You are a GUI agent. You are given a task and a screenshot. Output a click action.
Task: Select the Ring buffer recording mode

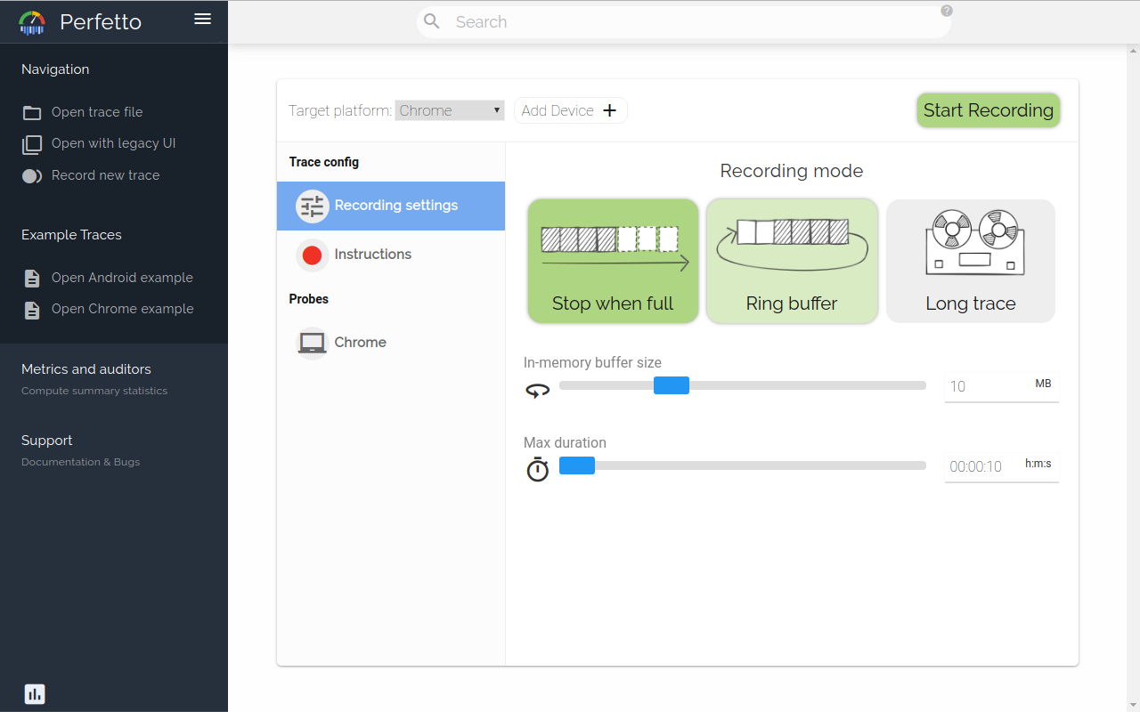tap(791, 261)
